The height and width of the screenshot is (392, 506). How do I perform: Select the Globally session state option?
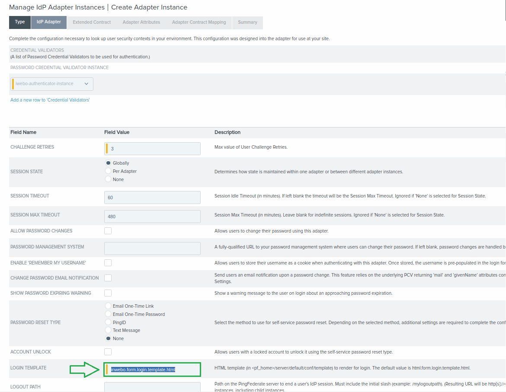coord(108,163)
